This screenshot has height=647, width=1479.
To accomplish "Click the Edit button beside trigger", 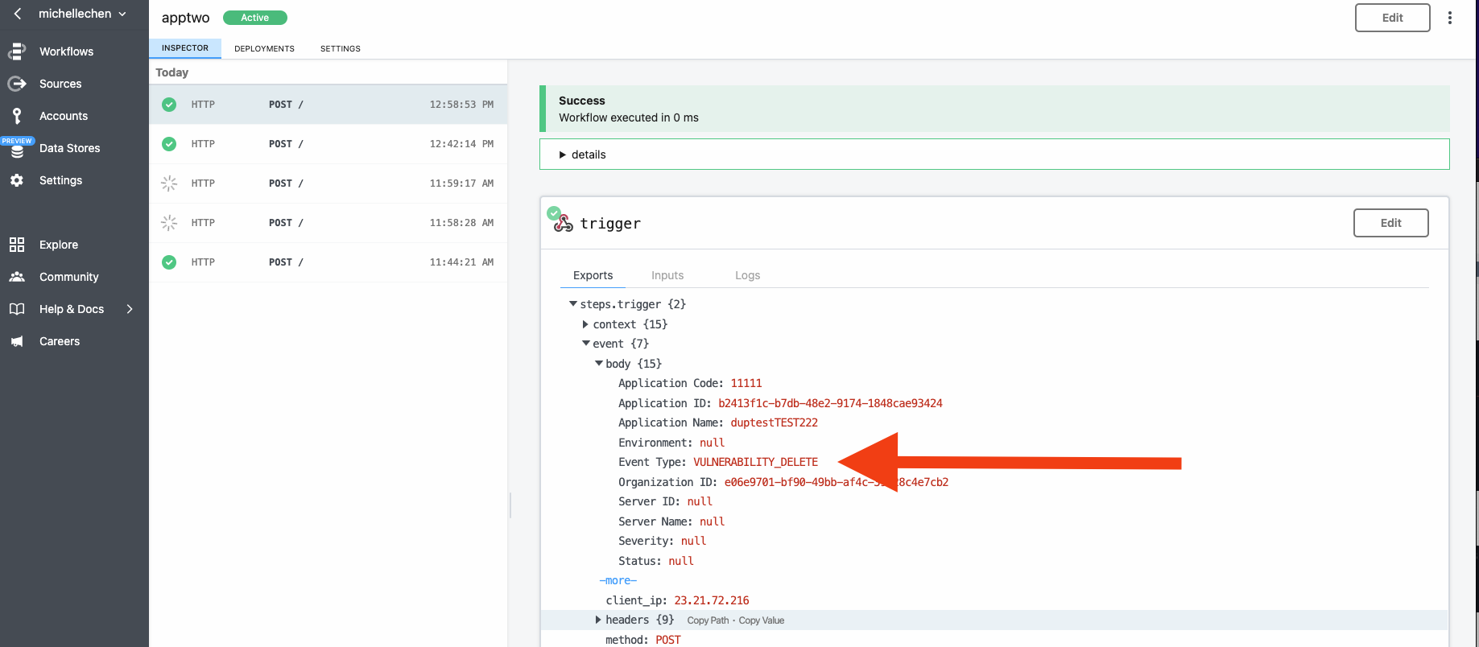I will 1390,223.
